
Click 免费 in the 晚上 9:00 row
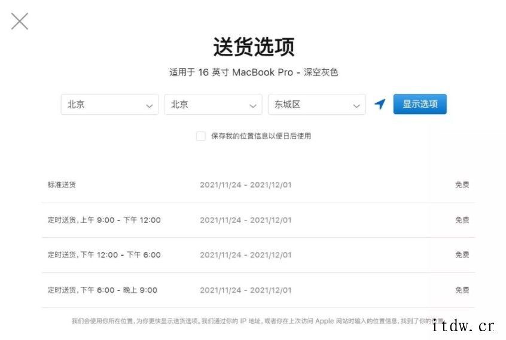tap(462, 290)
